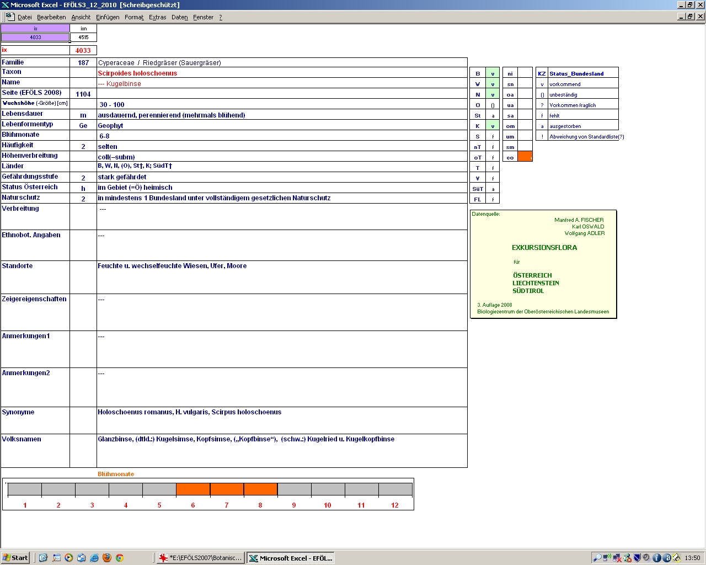Select the purple ix cell containing 4033
Image resolution: width=706 pixels, height=565 pixels.
click(x=35, y=38)
